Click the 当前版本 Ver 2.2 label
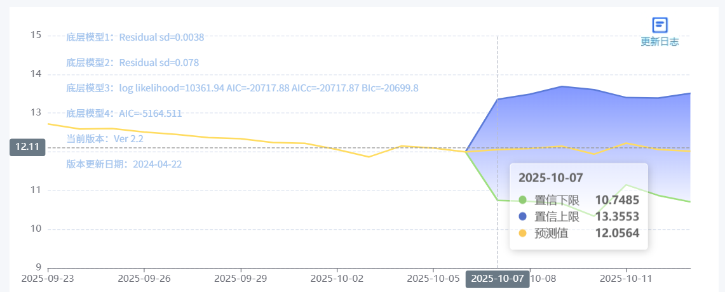 point(104,138)
